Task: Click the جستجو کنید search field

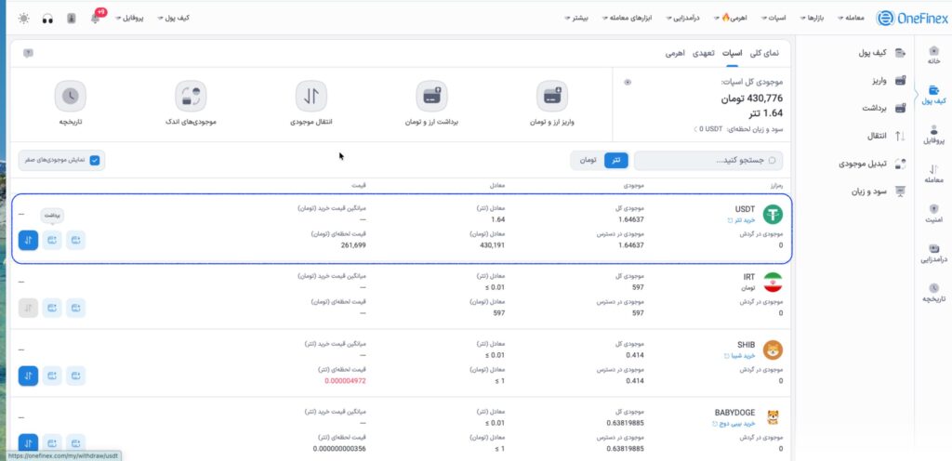Action: pyautogui.click(x=708, y=160)
